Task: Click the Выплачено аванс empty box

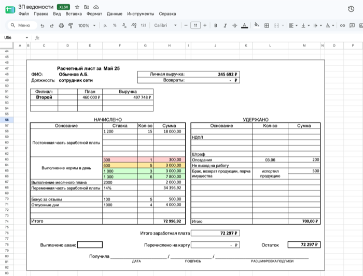Action: point(90,244)
